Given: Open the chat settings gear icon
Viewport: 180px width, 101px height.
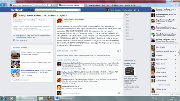Looking at the screenshot, I should [x=172, y=94].
